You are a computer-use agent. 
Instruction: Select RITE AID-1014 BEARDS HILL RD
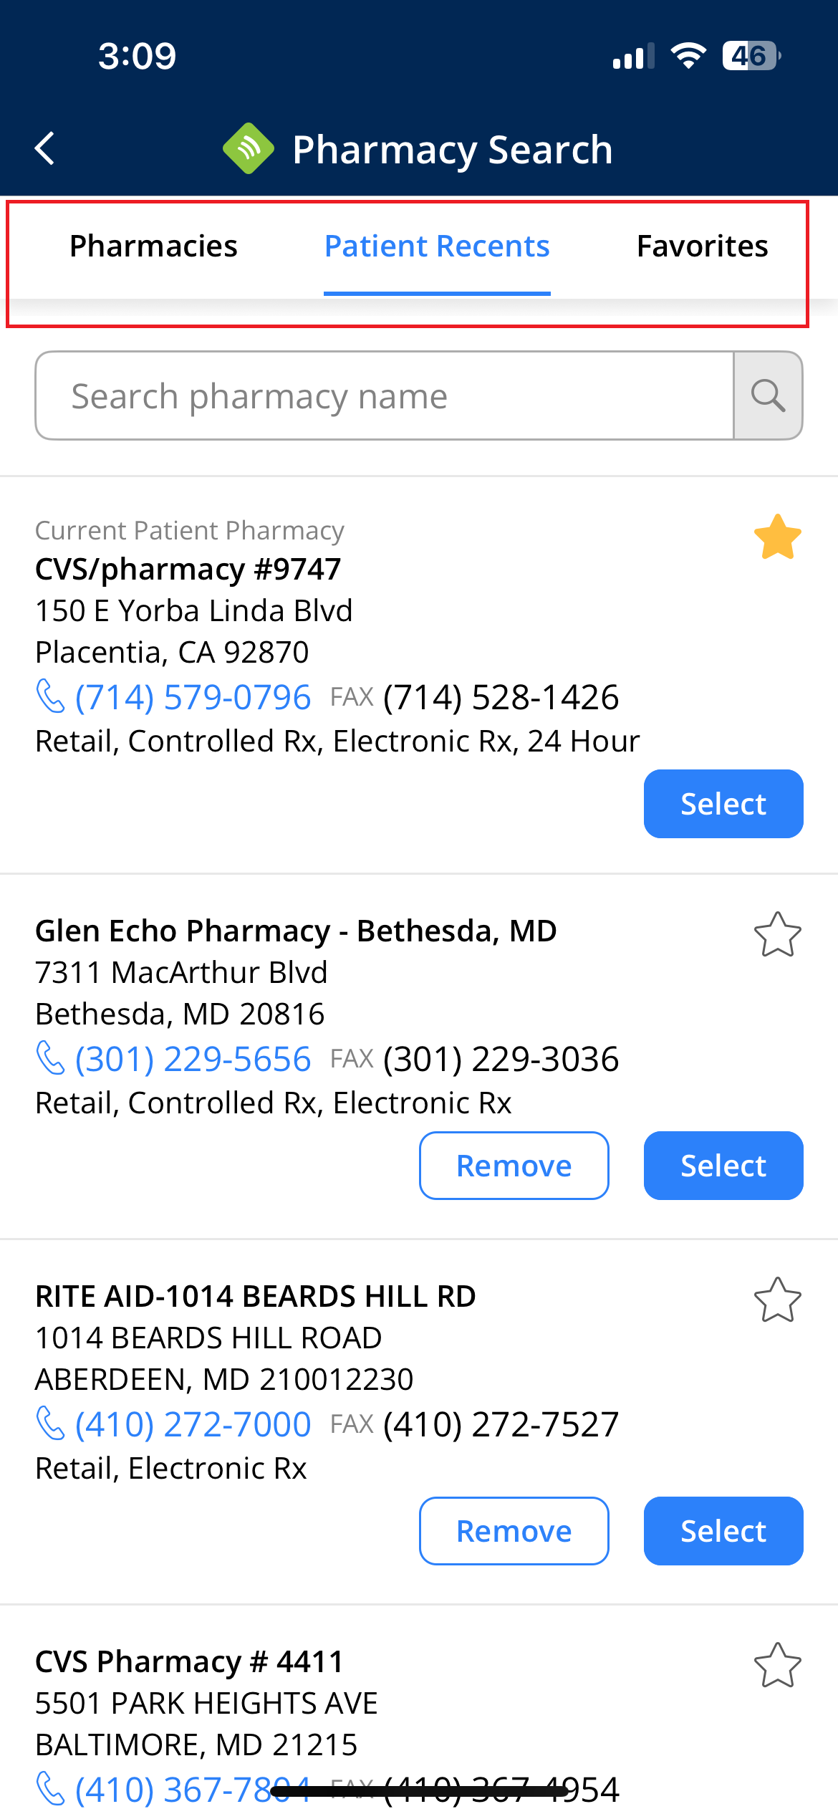(723, 1531)
